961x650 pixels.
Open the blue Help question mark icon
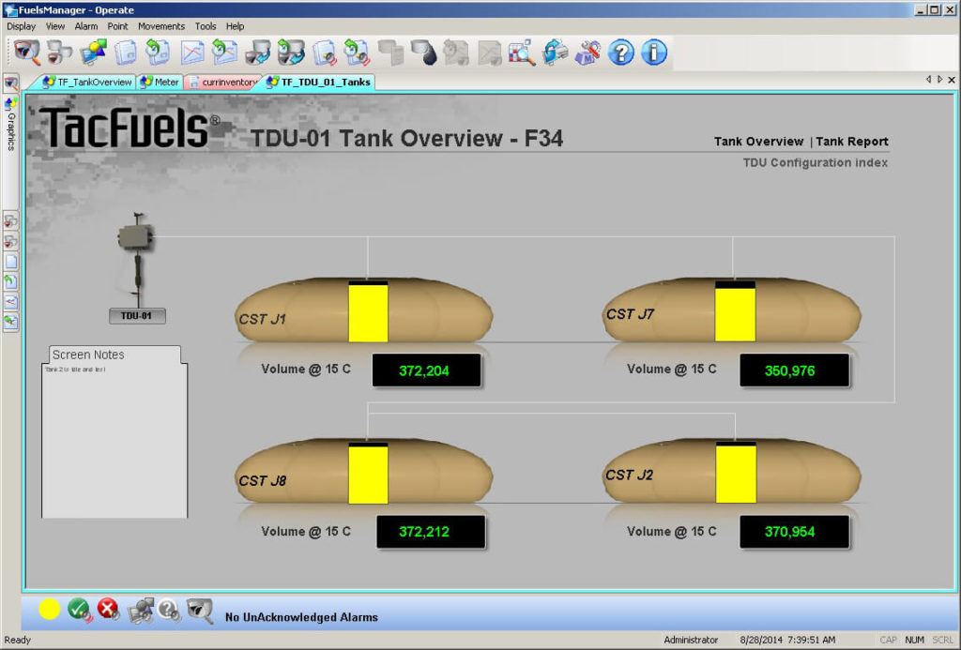620,53
